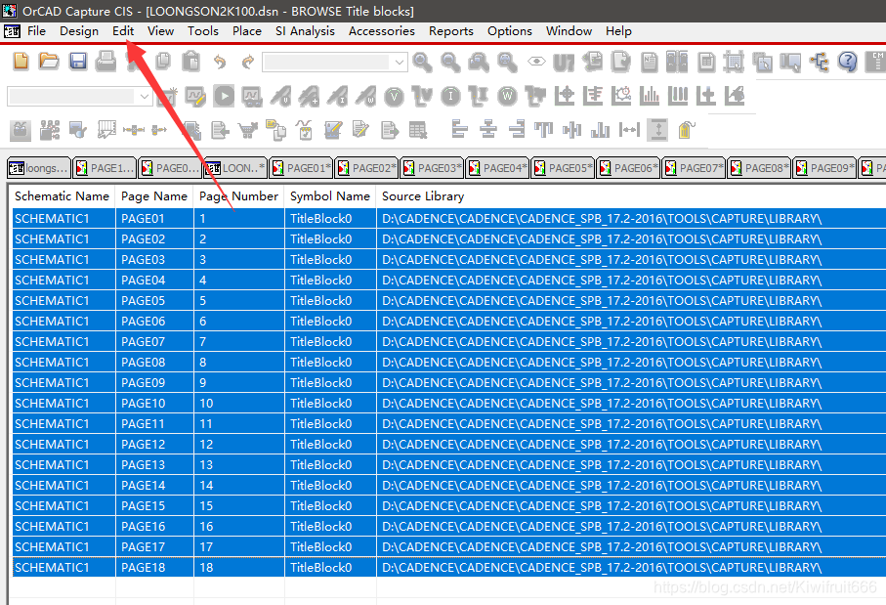Open the second-row toolbar dropdown list
The height and width of the screenshot is (605, 886).
coord(145,97)
